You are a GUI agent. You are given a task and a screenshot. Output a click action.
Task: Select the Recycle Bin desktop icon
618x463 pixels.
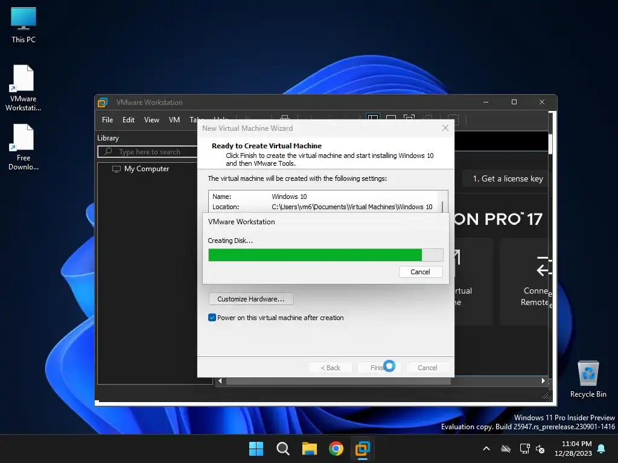pyautogui.click(x=588, y=379)
